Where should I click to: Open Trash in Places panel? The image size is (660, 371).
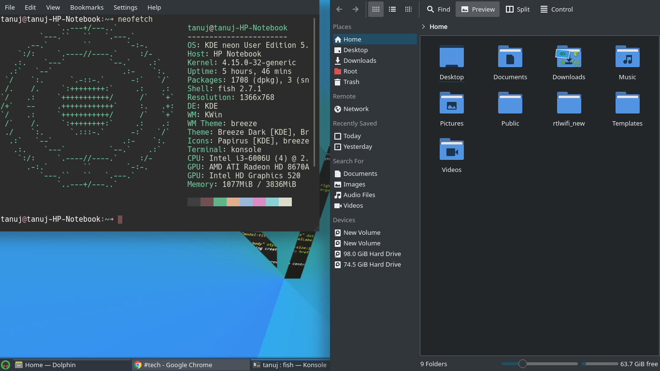point(374,82)
